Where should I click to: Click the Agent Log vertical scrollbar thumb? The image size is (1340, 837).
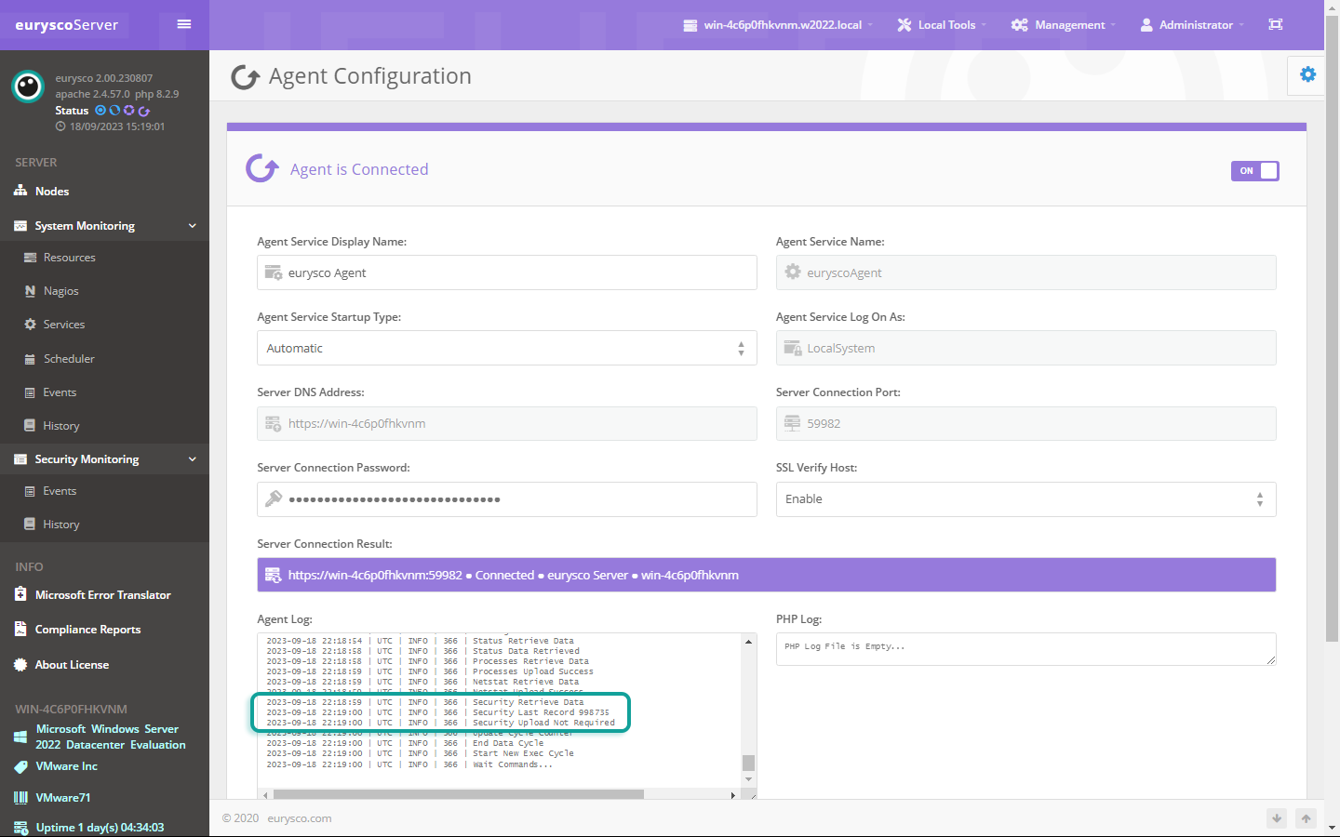pos(748,763)
